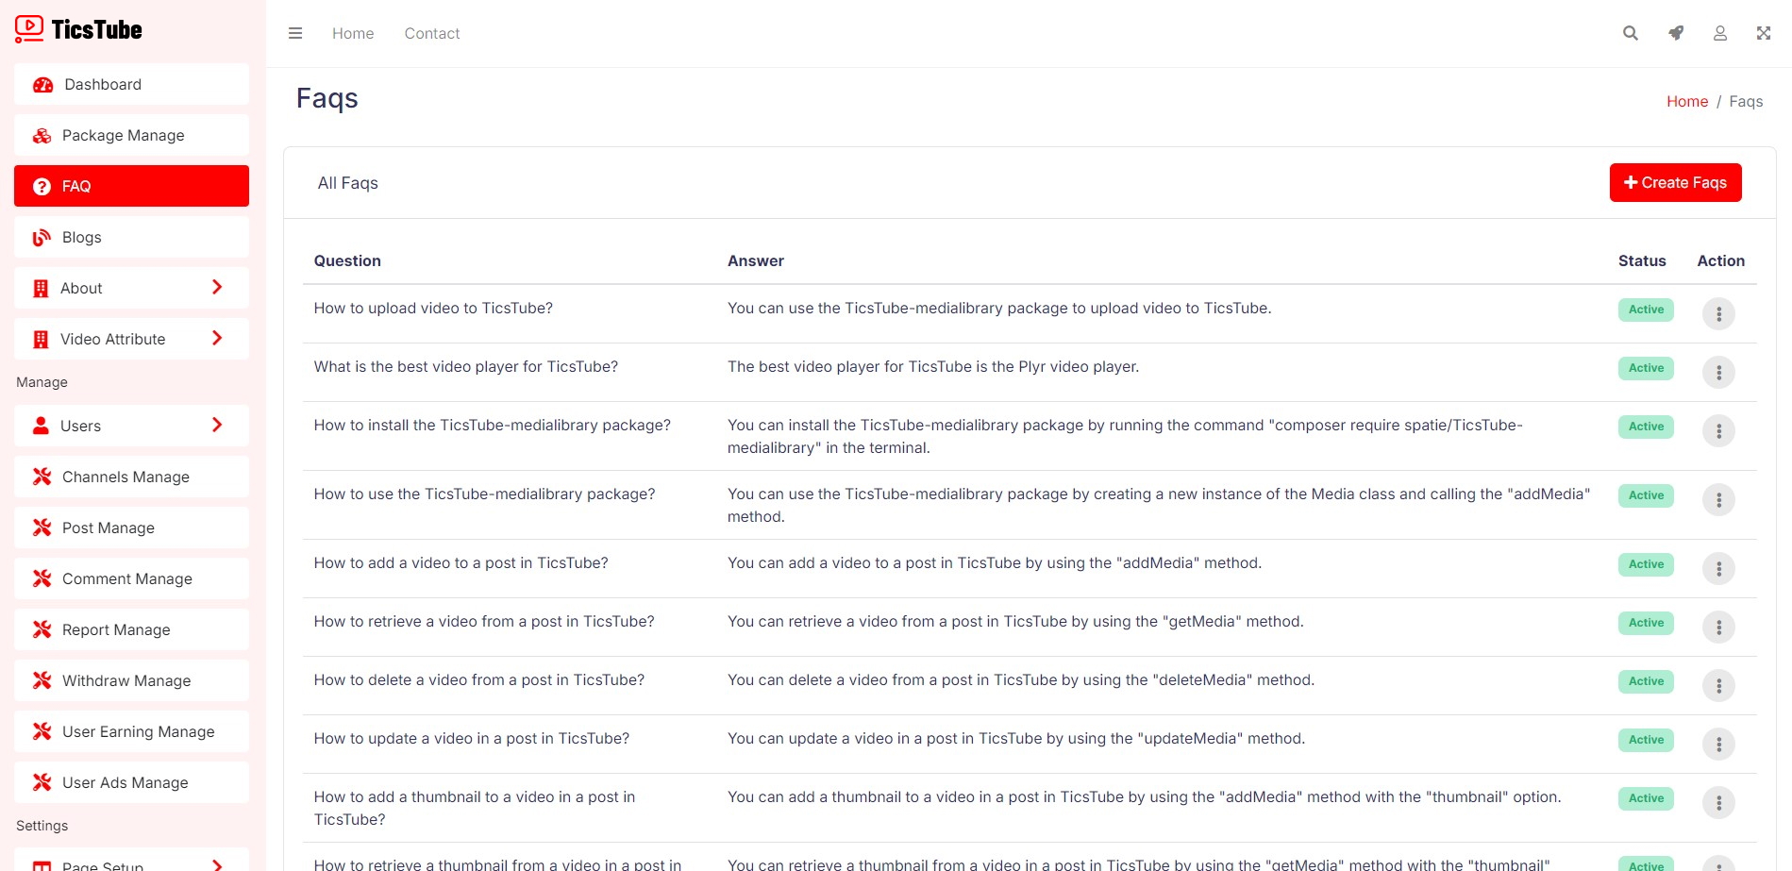The image size is (1792, 871).
Task: Open action menu for best video player FAQ
Action: coord(1717,373)
